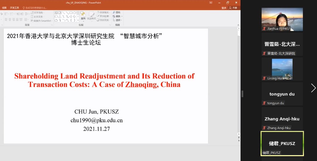Select the Right Arrow block shape

tap(71, 17)
